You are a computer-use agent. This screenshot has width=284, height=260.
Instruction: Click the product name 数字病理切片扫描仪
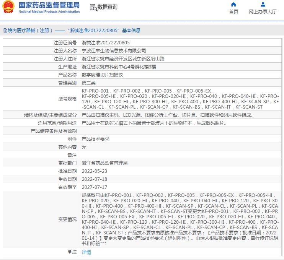tap(103, 75)
